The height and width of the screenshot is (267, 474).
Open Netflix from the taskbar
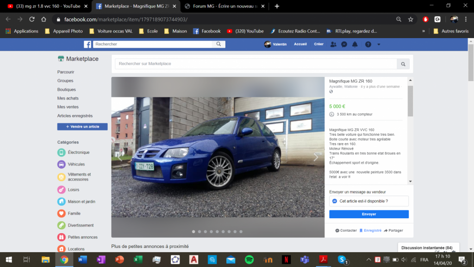(x=286, y=260)
